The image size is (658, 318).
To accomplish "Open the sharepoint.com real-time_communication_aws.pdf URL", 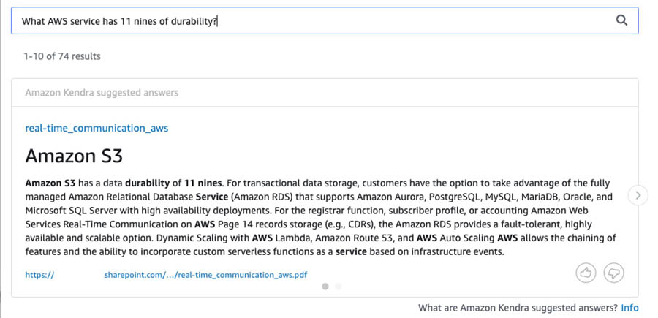I will [x=205, y=275].
